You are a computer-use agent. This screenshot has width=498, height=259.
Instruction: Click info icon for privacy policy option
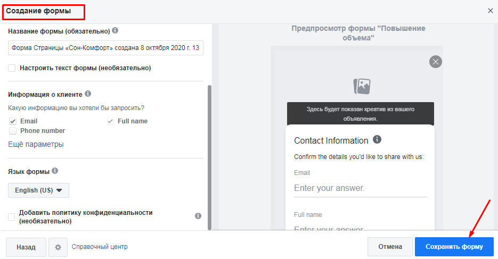(x=198, y=216)
